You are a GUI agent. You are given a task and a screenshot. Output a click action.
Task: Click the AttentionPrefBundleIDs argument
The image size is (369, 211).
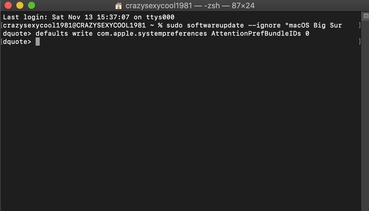256,33
